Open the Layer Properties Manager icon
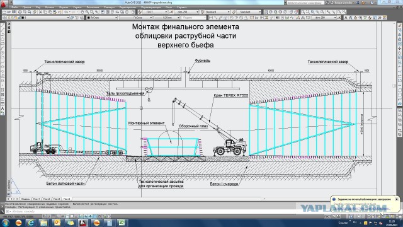The width and height of the screenshot is (403, 227). (x=4, y=18)
